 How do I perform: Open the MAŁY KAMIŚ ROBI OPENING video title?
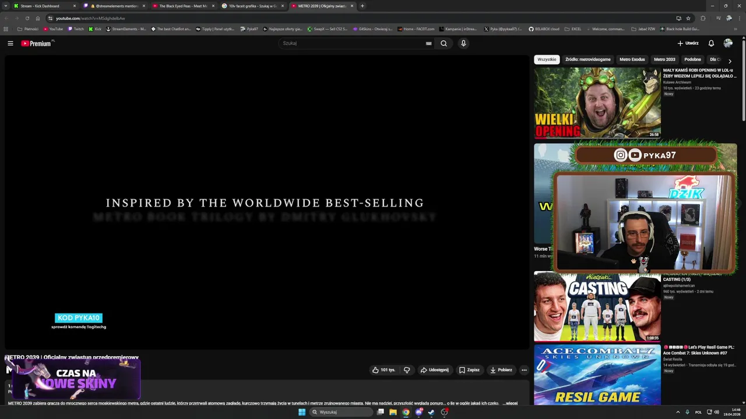(699, 73)
